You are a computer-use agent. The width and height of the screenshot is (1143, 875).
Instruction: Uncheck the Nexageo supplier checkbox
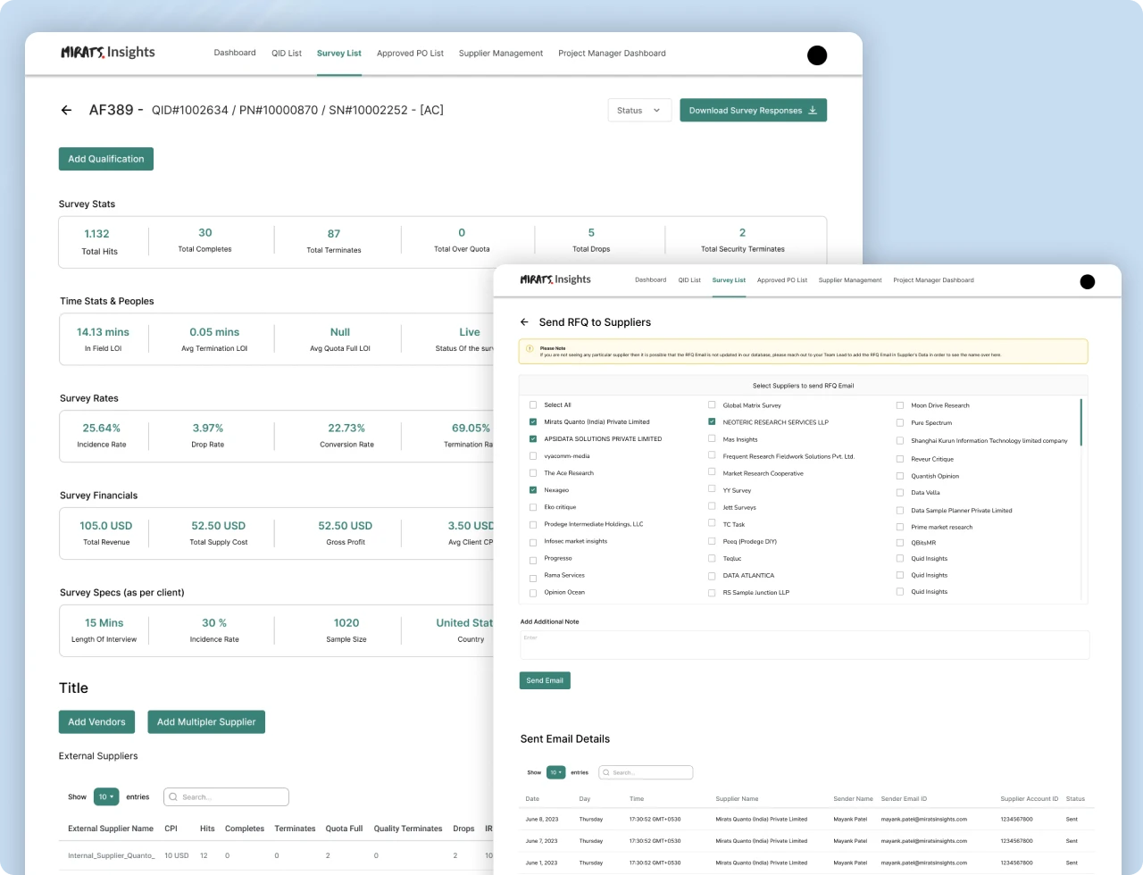coord(533,489)
